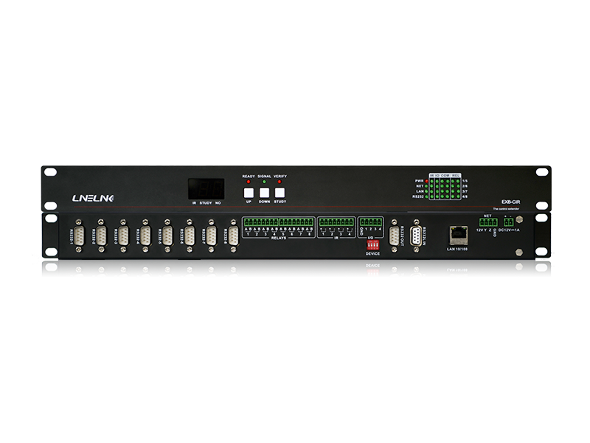Click the NET green status LED
The width and height of the screenshot is (590, 443).
[426, 186]
